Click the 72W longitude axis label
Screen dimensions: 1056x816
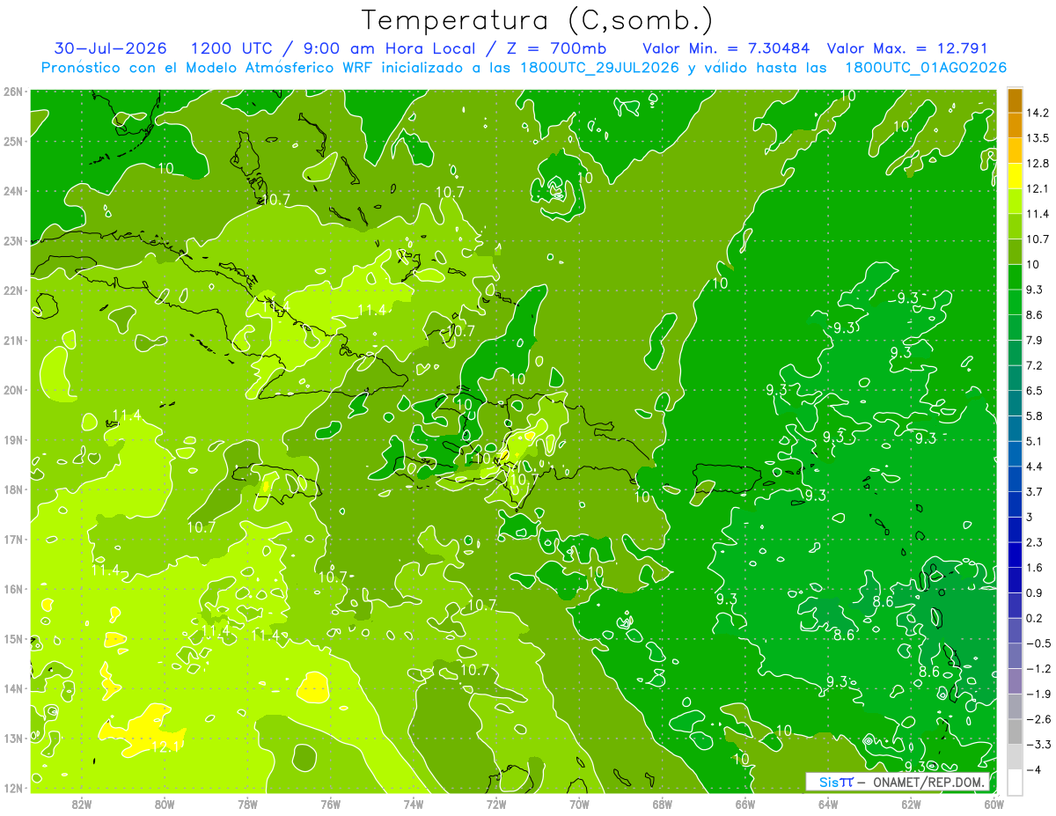click(x=496, y=804)
